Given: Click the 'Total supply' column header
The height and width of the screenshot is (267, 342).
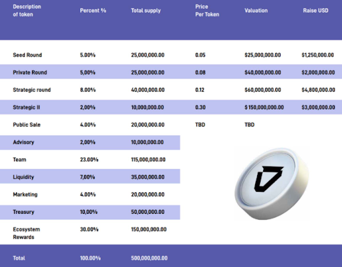Looking at the screenshot, I should (146, 11).
